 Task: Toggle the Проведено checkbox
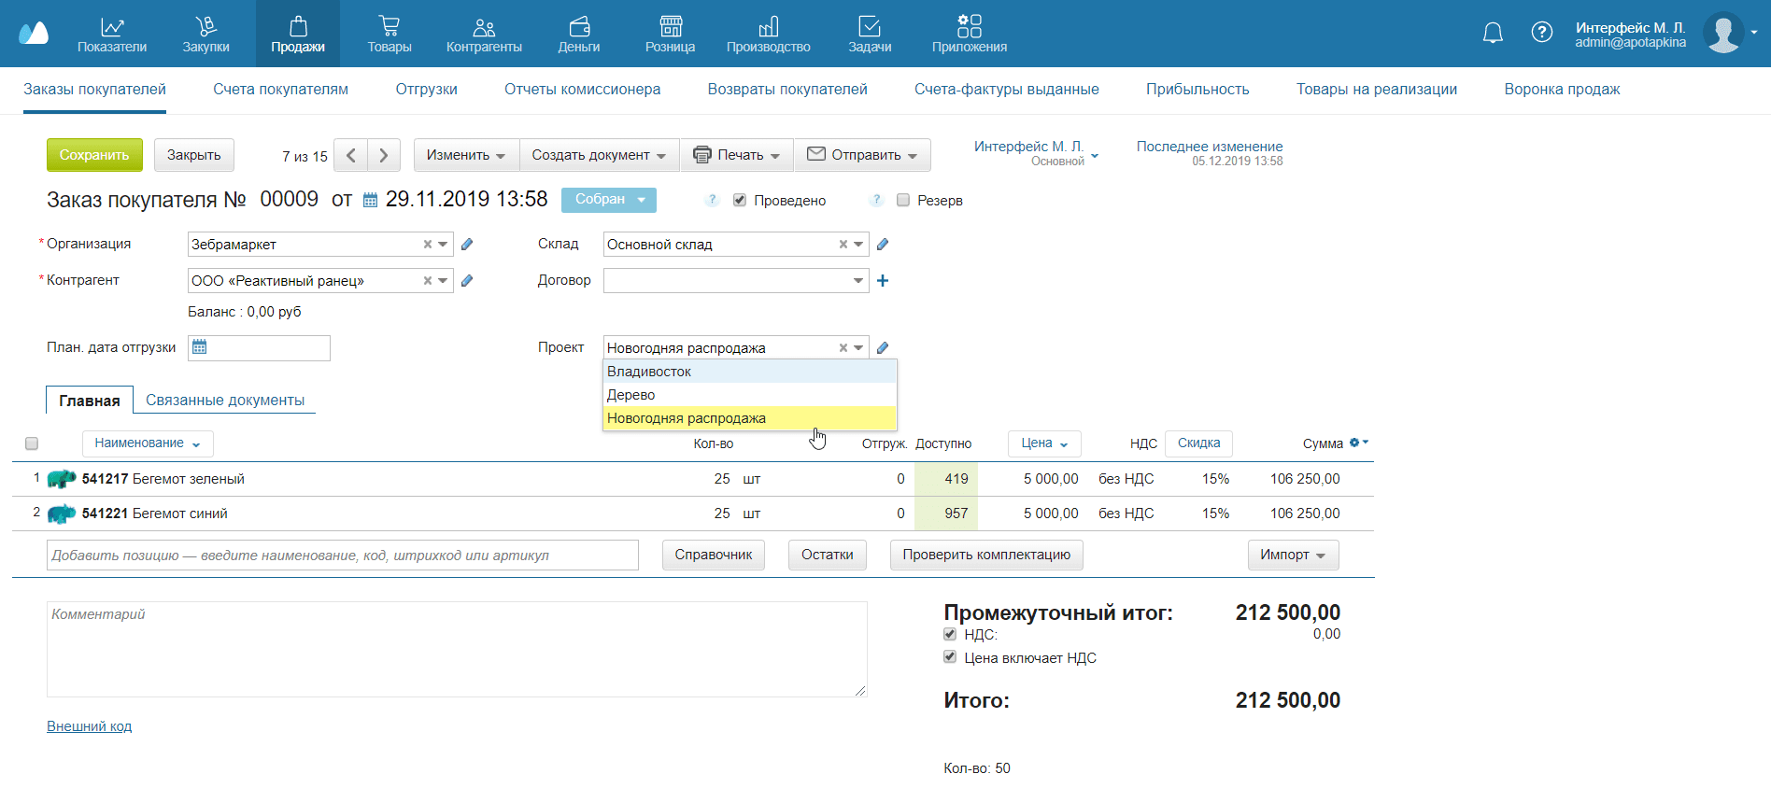740,200
